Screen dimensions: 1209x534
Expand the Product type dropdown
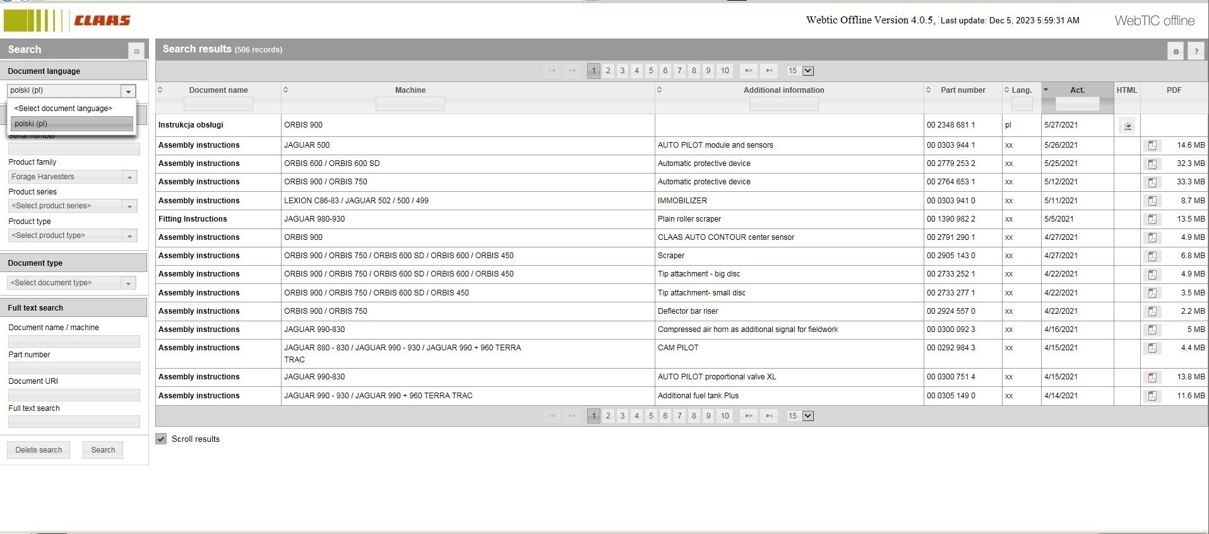click(x=129, y=236)
